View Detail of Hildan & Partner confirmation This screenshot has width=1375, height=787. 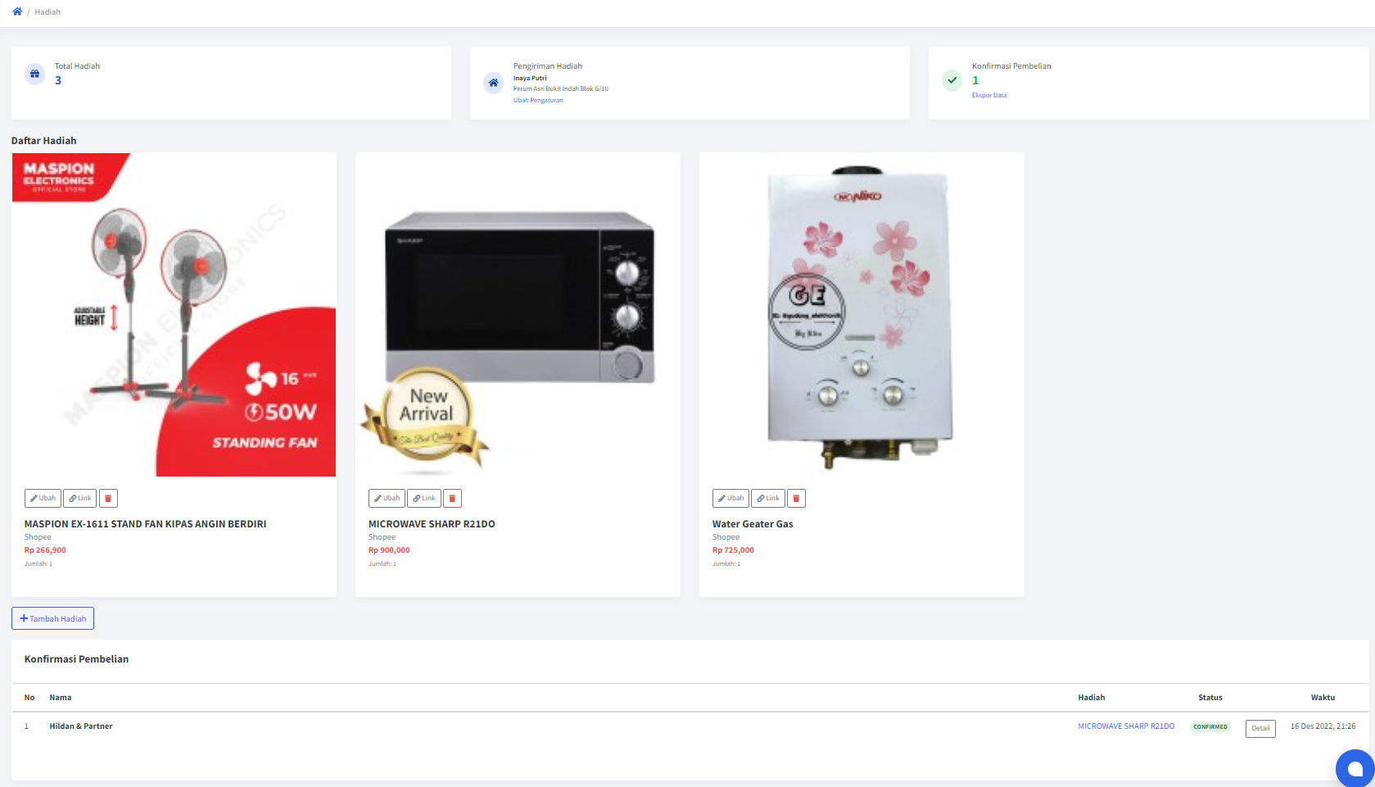tap(1260, 728)
